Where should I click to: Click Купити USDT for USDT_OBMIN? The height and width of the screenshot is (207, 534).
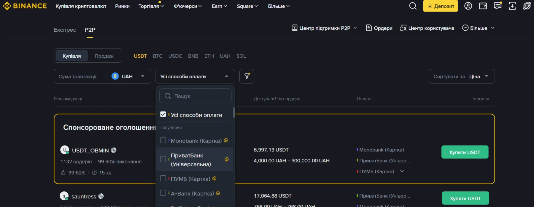pos(465,152)
